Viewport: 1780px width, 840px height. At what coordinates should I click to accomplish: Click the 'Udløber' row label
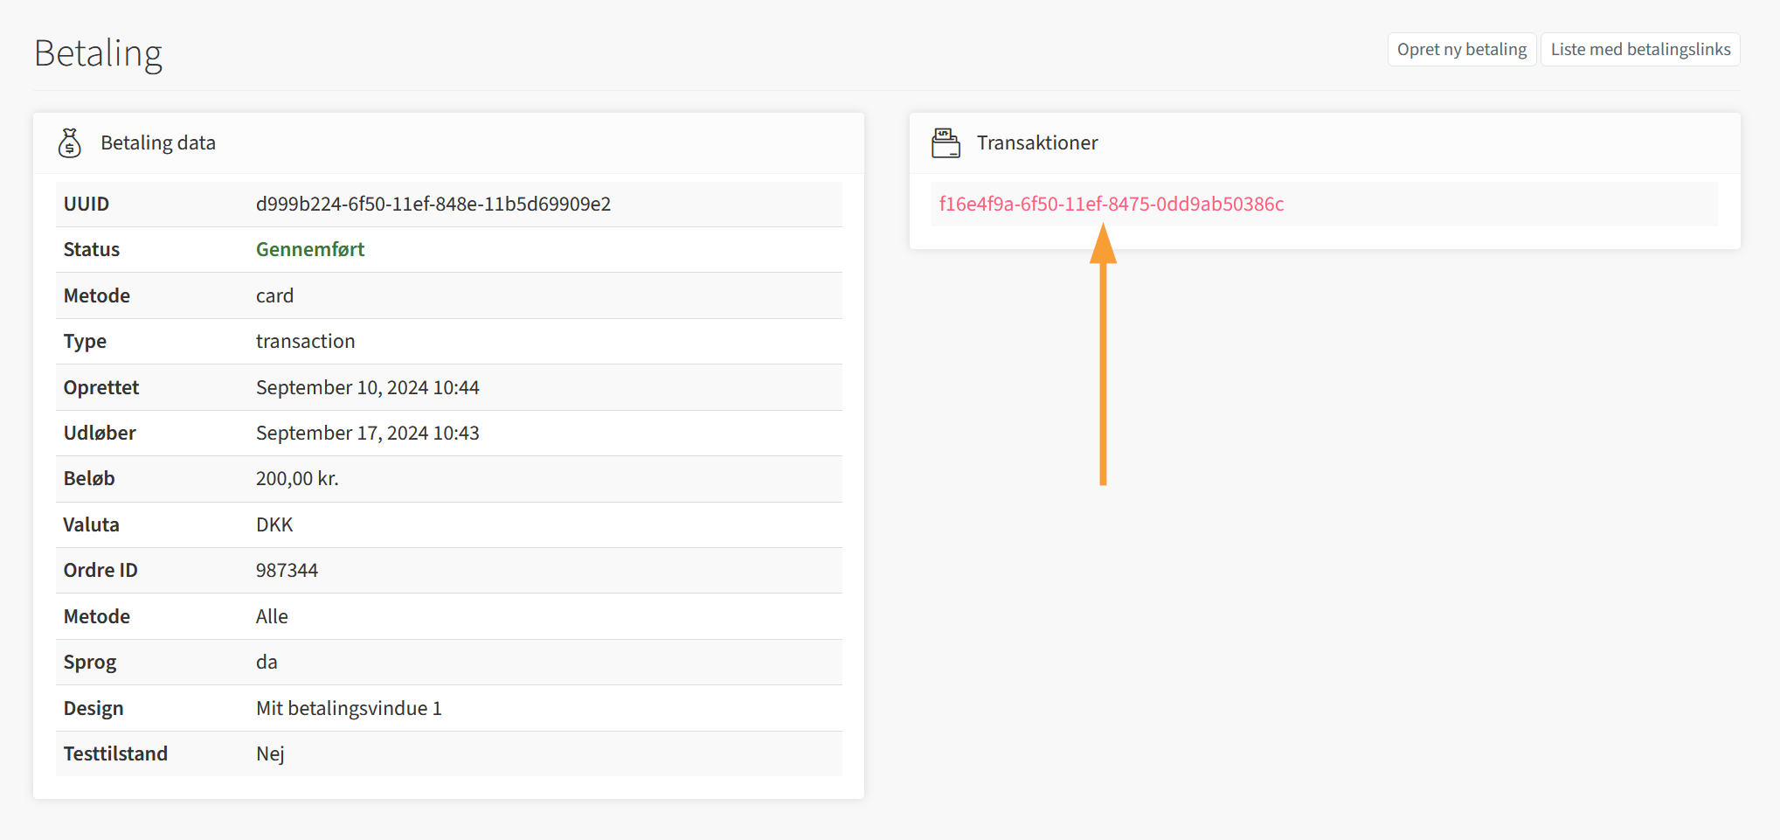coord(100,433)
